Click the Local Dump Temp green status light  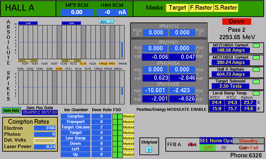[256, 93]
